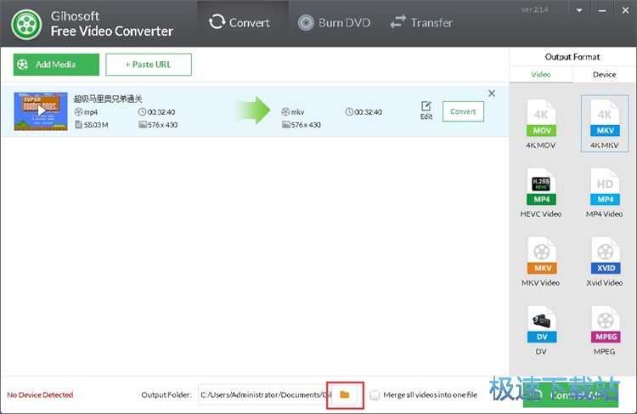Screen dimensions: 637x414
Task: Open the Transfer tab
Action: (x=421, y=22)
